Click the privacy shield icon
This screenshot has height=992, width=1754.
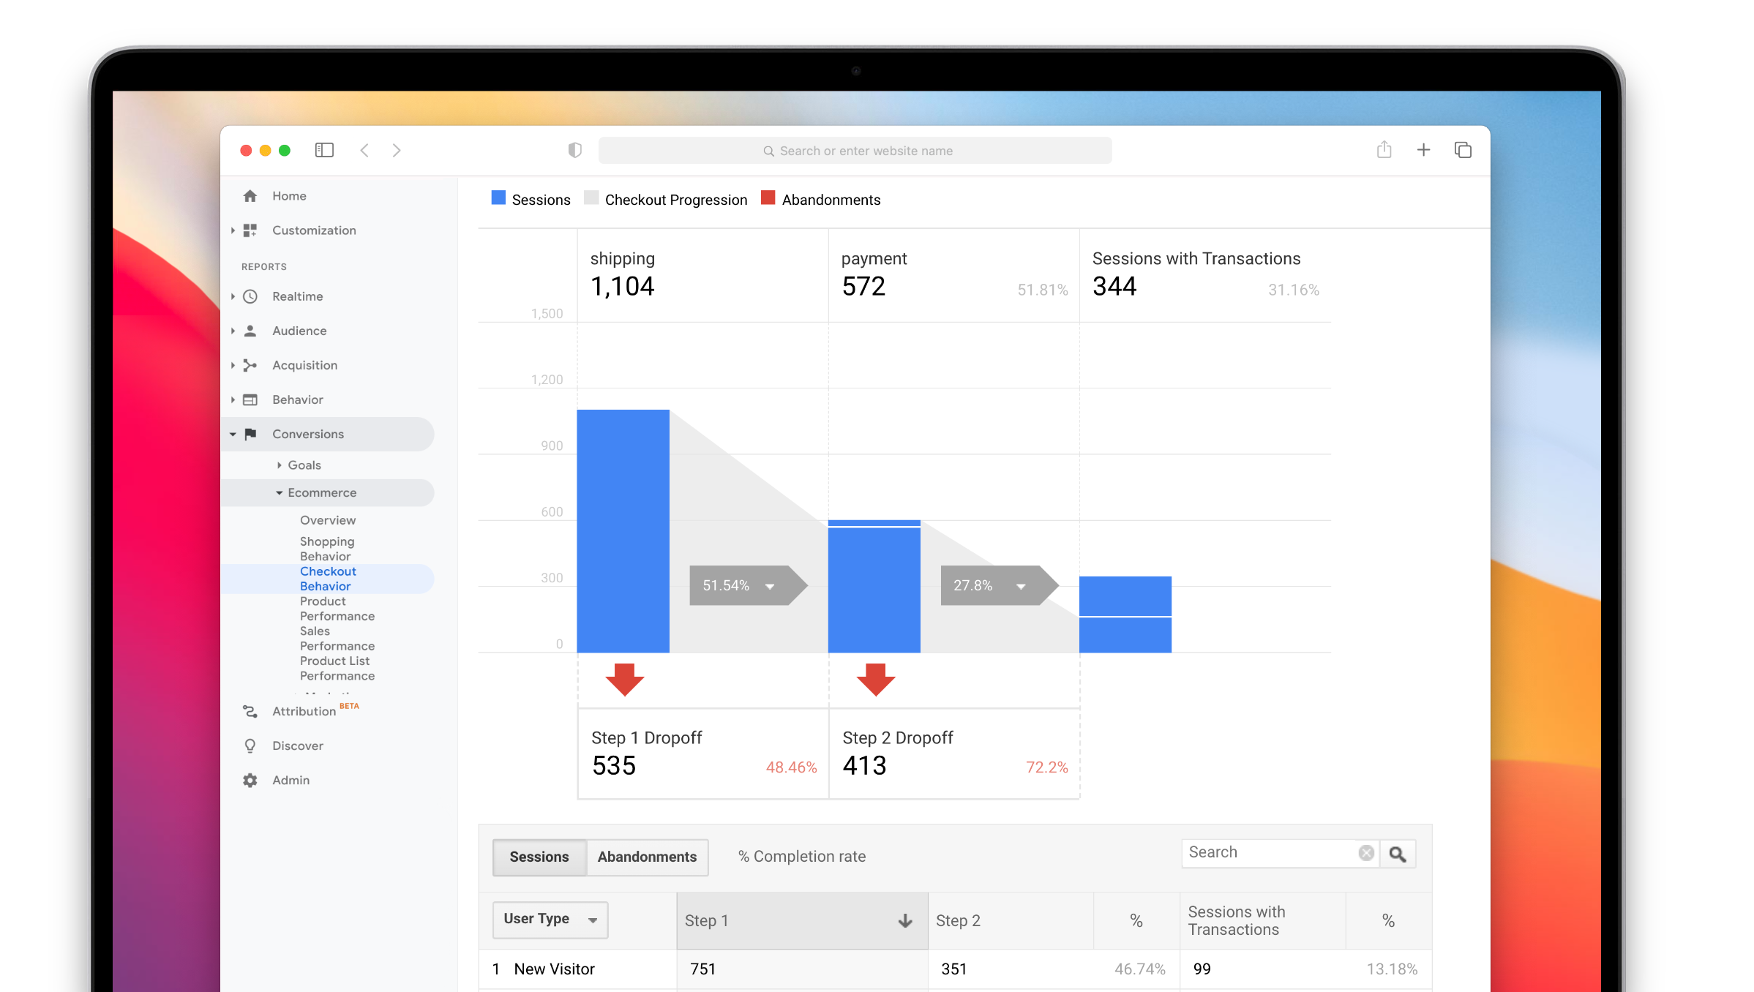click(575, 150)
